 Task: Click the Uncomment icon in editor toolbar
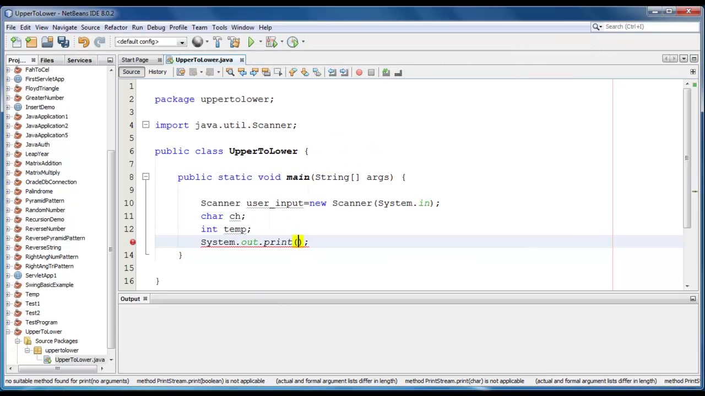398,72
